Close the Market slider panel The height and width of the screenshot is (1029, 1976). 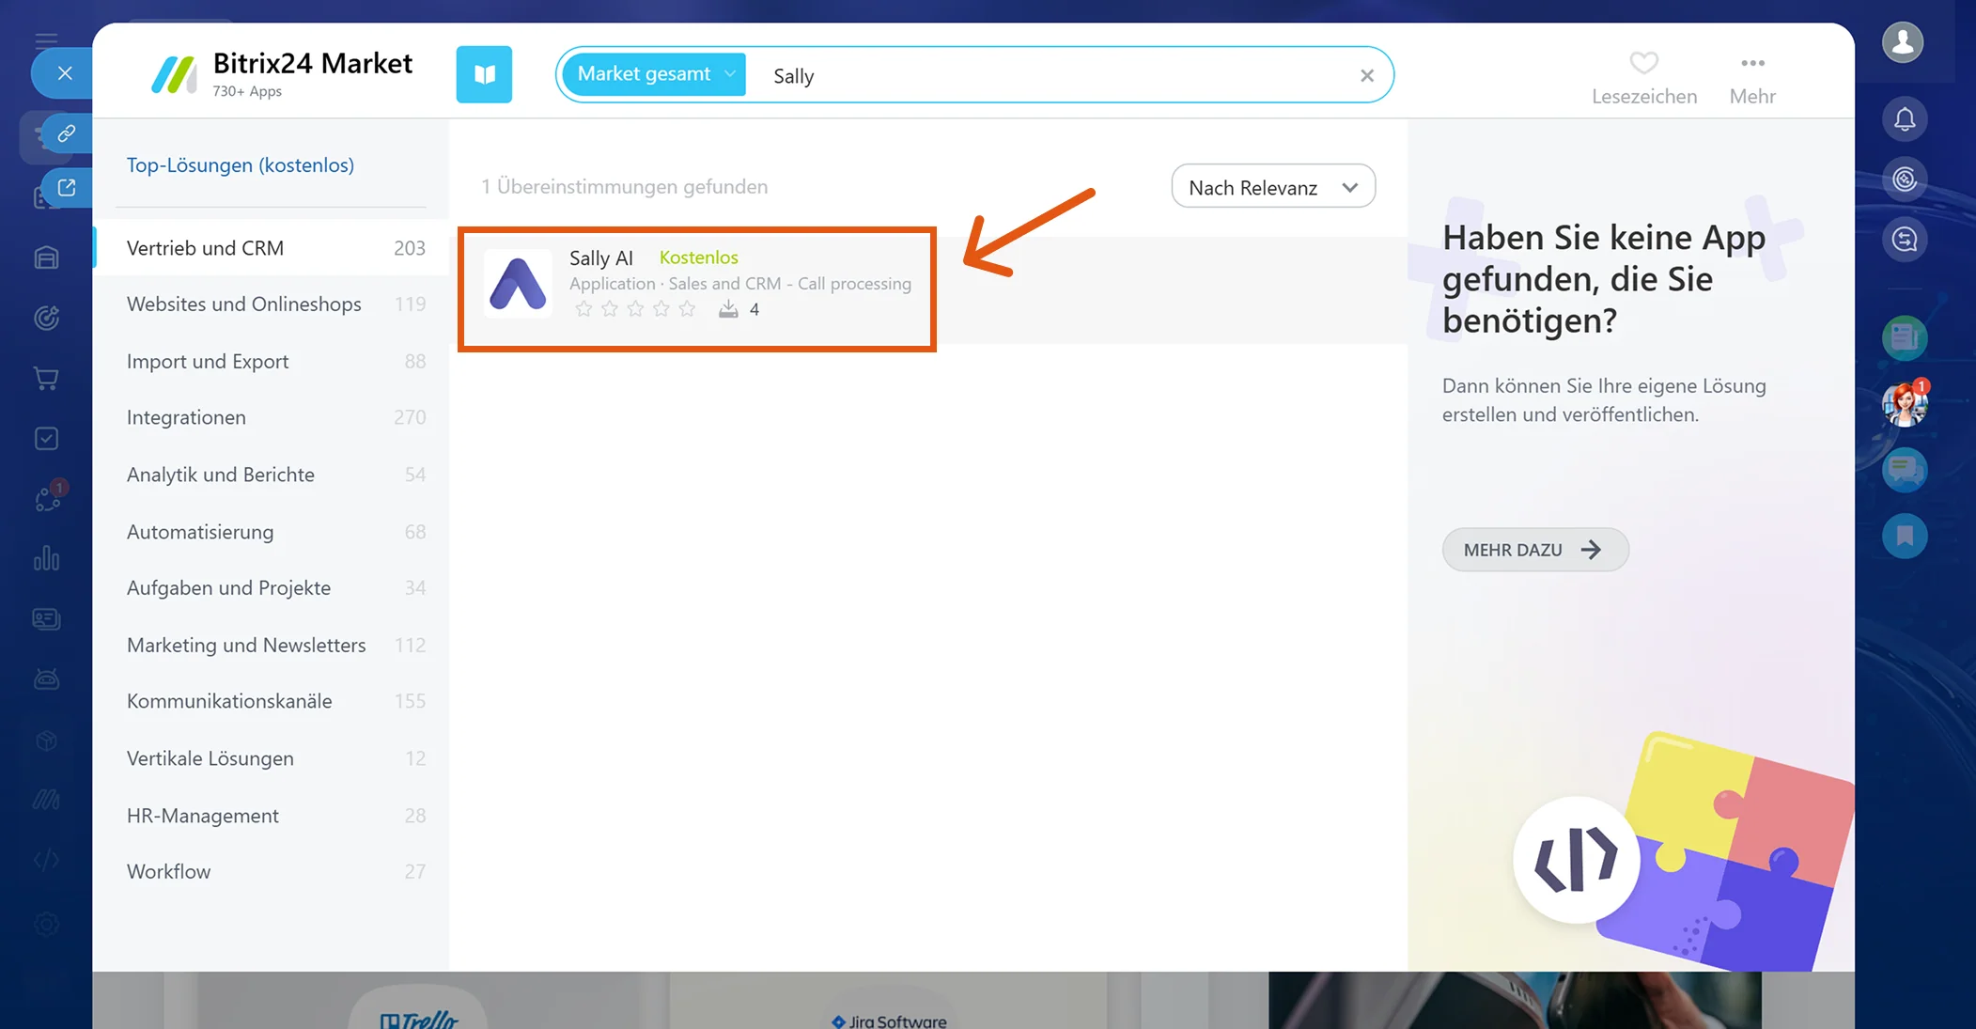(x=64, y=73)
